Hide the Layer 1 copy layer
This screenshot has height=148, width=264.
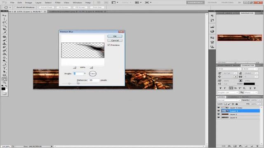point(219,108)
